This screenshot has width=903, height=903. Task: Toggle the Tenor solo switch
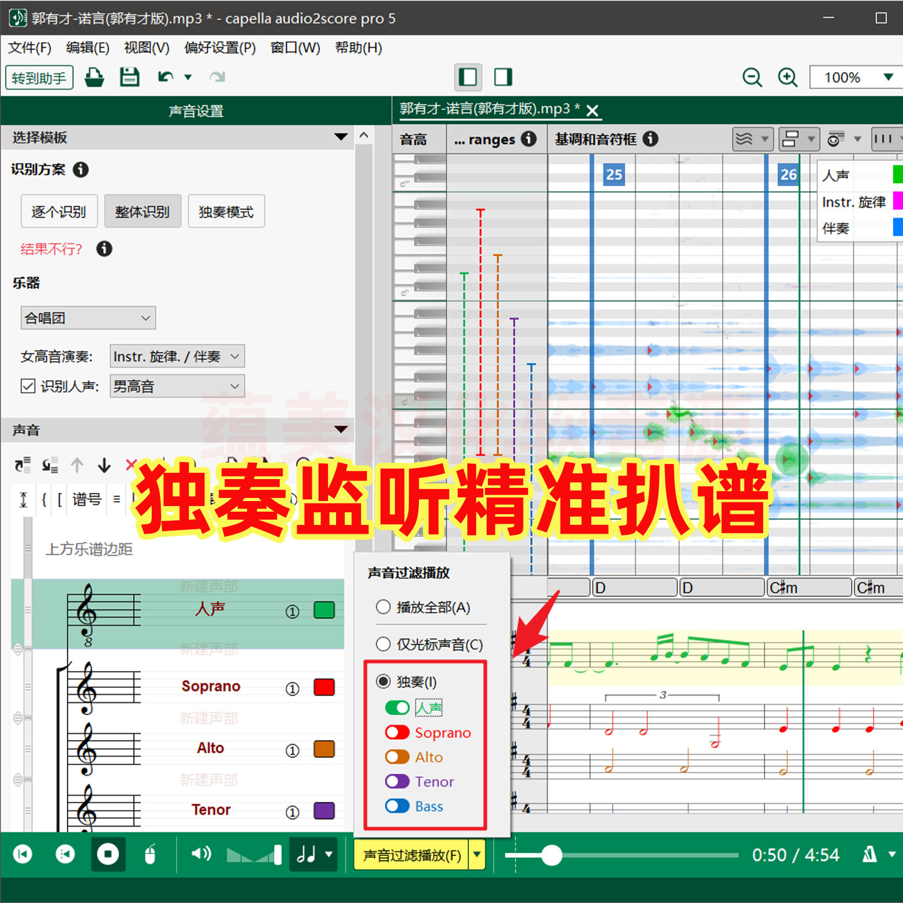click(398, 781)
